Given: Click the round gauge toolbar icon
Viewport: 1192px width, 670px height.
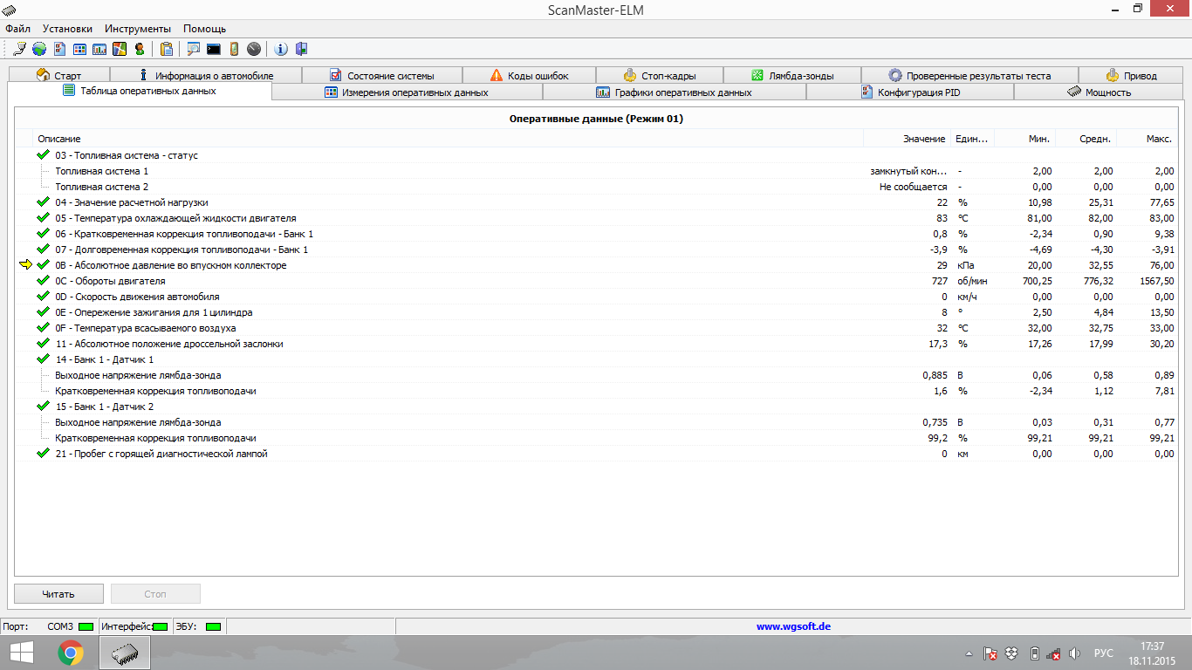Looking at the screenshot, I should point(254,49).
